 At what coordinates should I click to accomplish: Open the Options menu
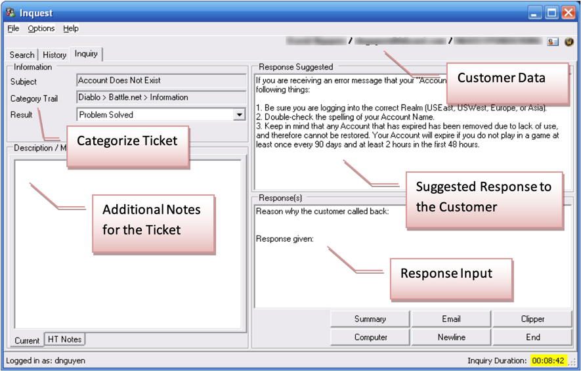tap(41, 28)
